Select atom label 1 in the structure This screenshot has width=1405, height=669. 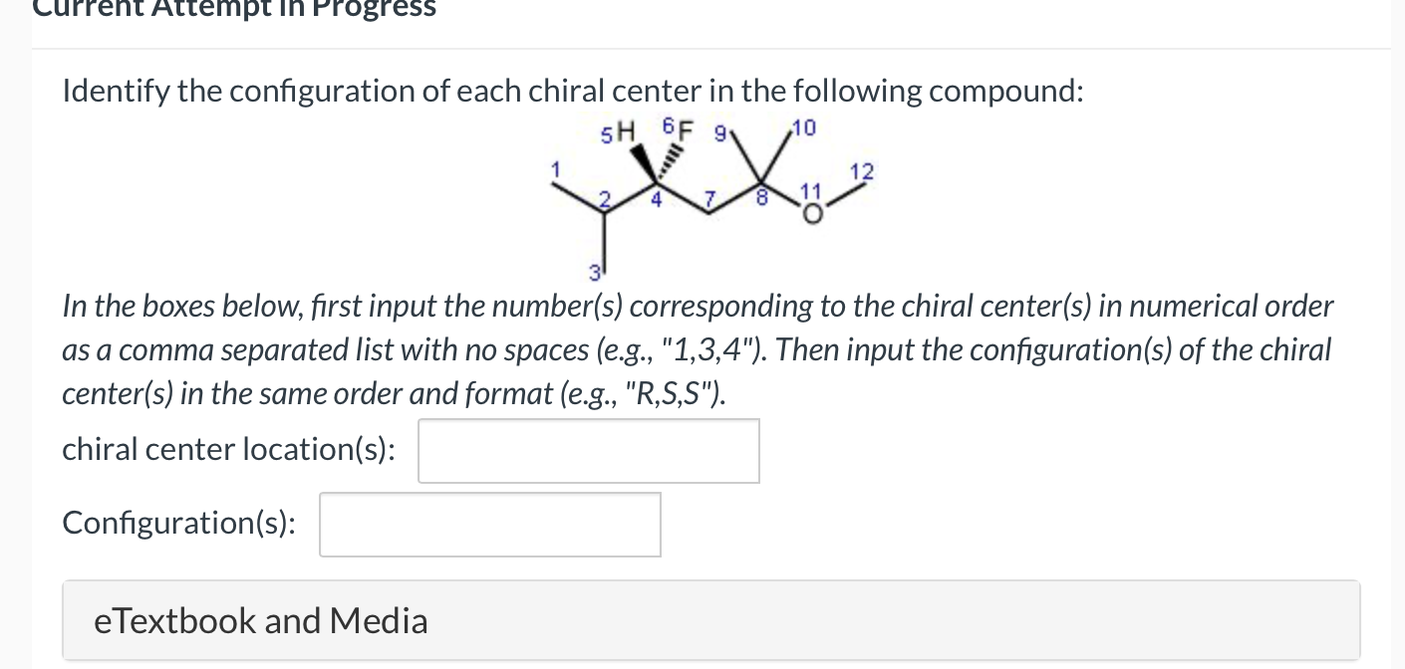(x=556, y=168)
